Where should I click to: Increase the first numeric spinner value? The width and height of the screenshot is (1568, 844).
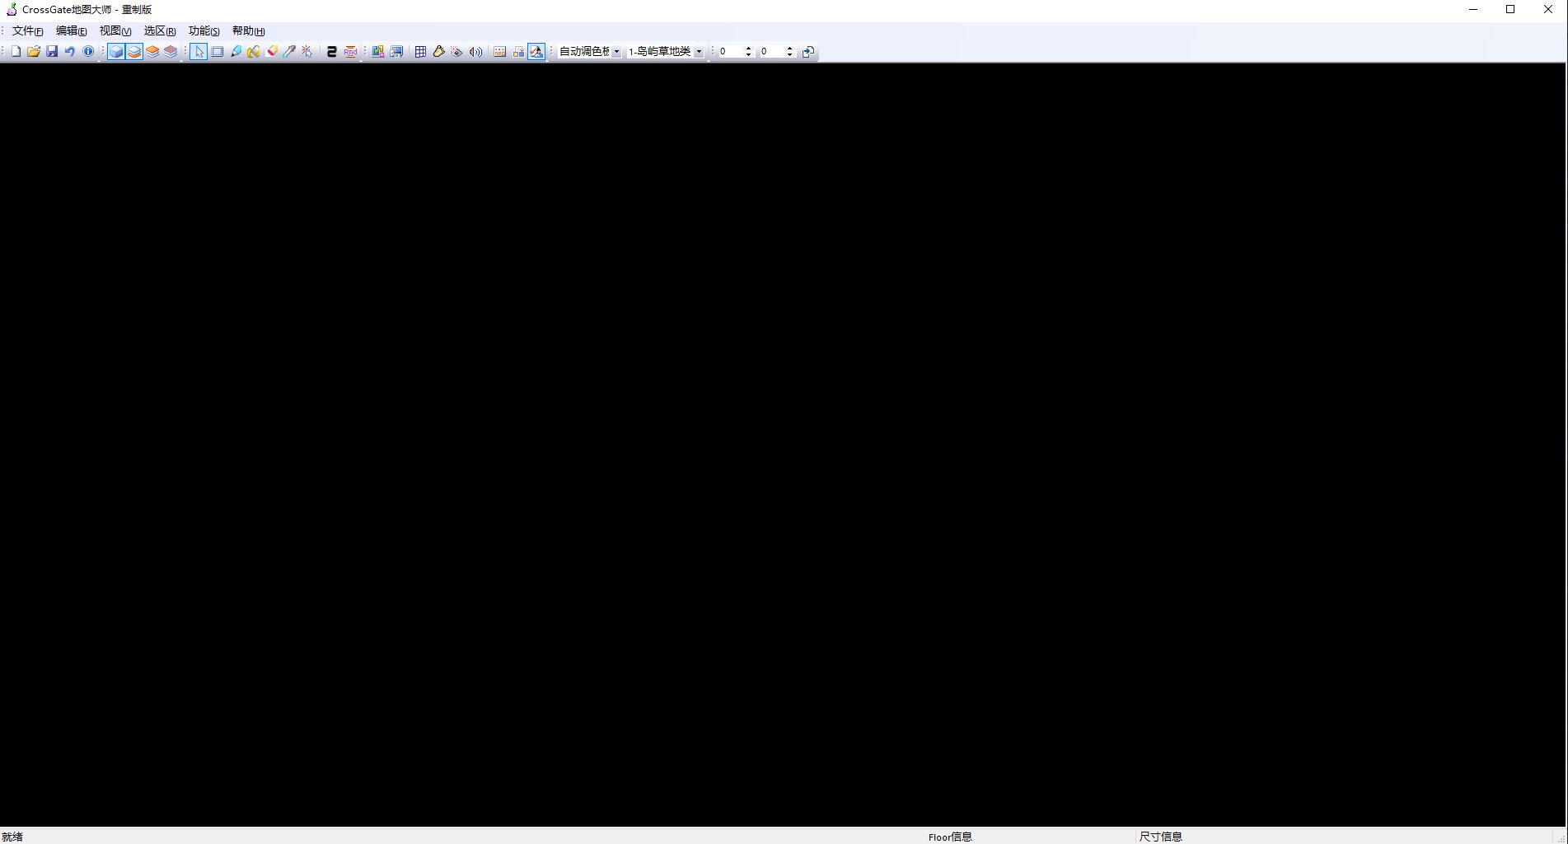pyautogui.click(x=748, y=48)
